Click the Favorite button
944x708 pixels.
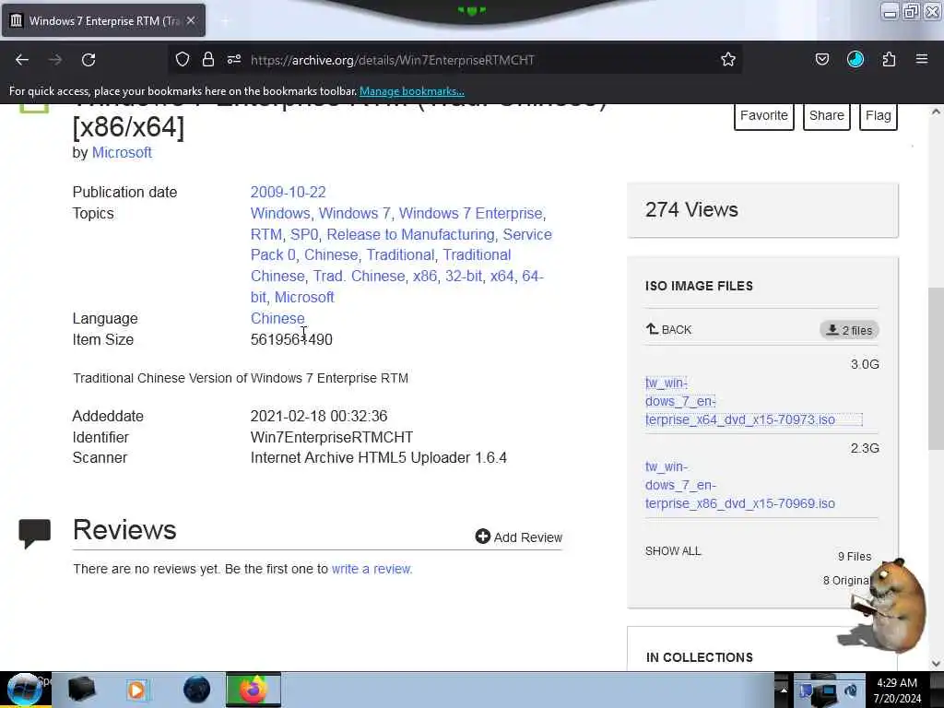(x=764, y=115)
